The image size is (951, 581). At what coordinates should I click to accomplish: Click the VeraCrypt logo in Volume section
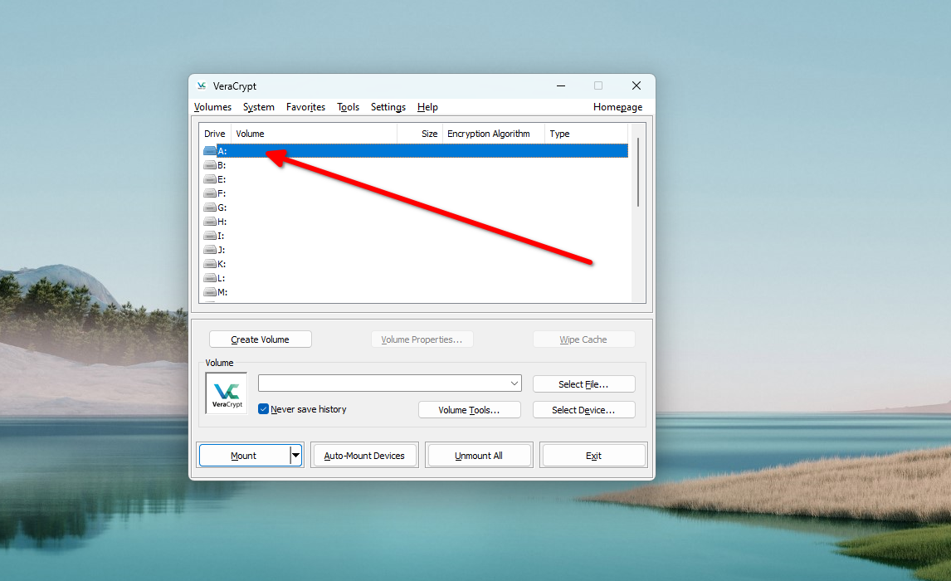[x=227, y=393]
